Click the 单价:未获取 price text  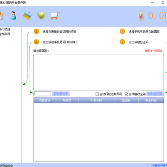click(x=154, y=51)
